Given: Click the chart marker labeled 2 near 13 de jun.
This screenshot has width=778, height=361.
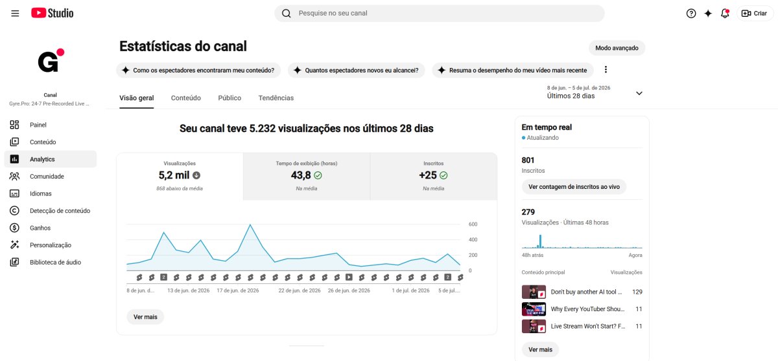Looking at the screenshot, I should (x=163, y=277).
